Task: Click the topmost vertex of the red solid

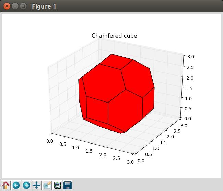Action: click(x=112, y=54)
